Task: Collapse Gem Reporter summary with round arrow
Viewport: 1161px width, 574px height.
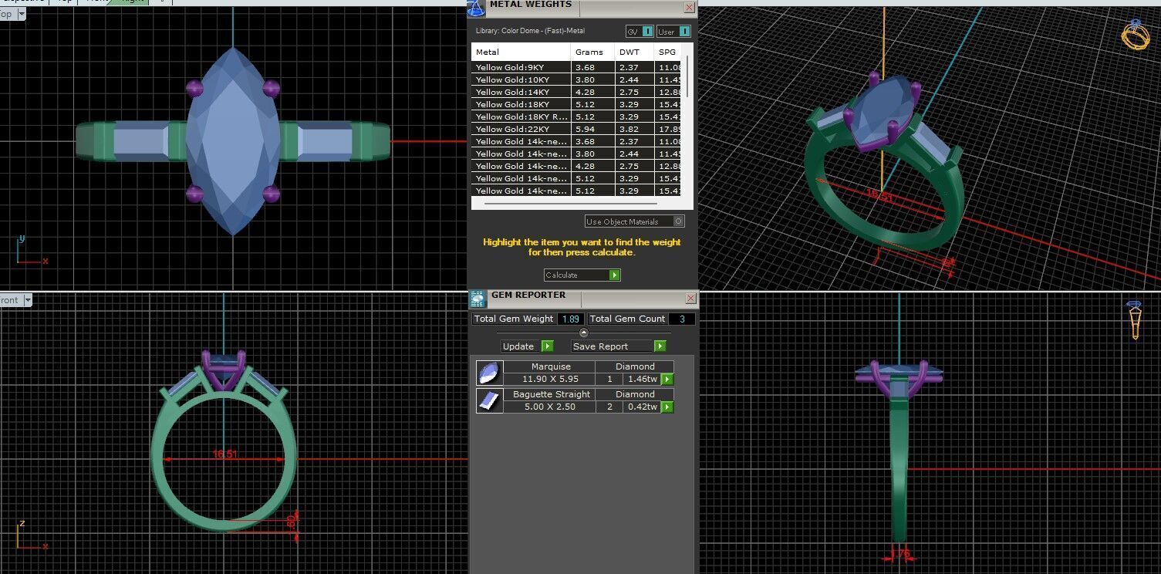Action: coord(583,333)
